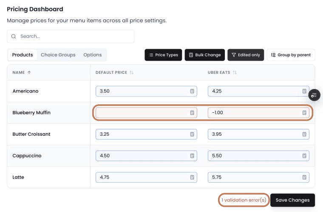Switch to the Products tab
The image size is (323, 212).
tap(23, 55)
